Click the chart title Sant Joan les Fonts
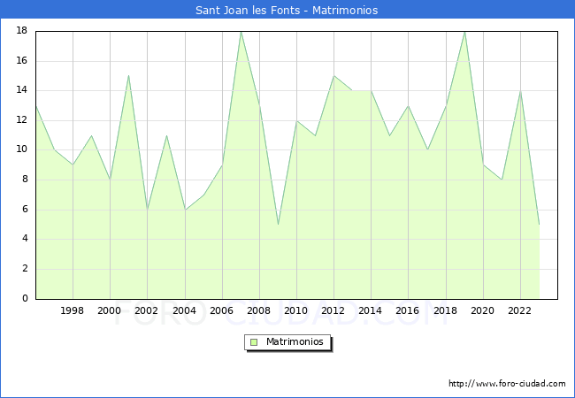 tap(287, 11)
